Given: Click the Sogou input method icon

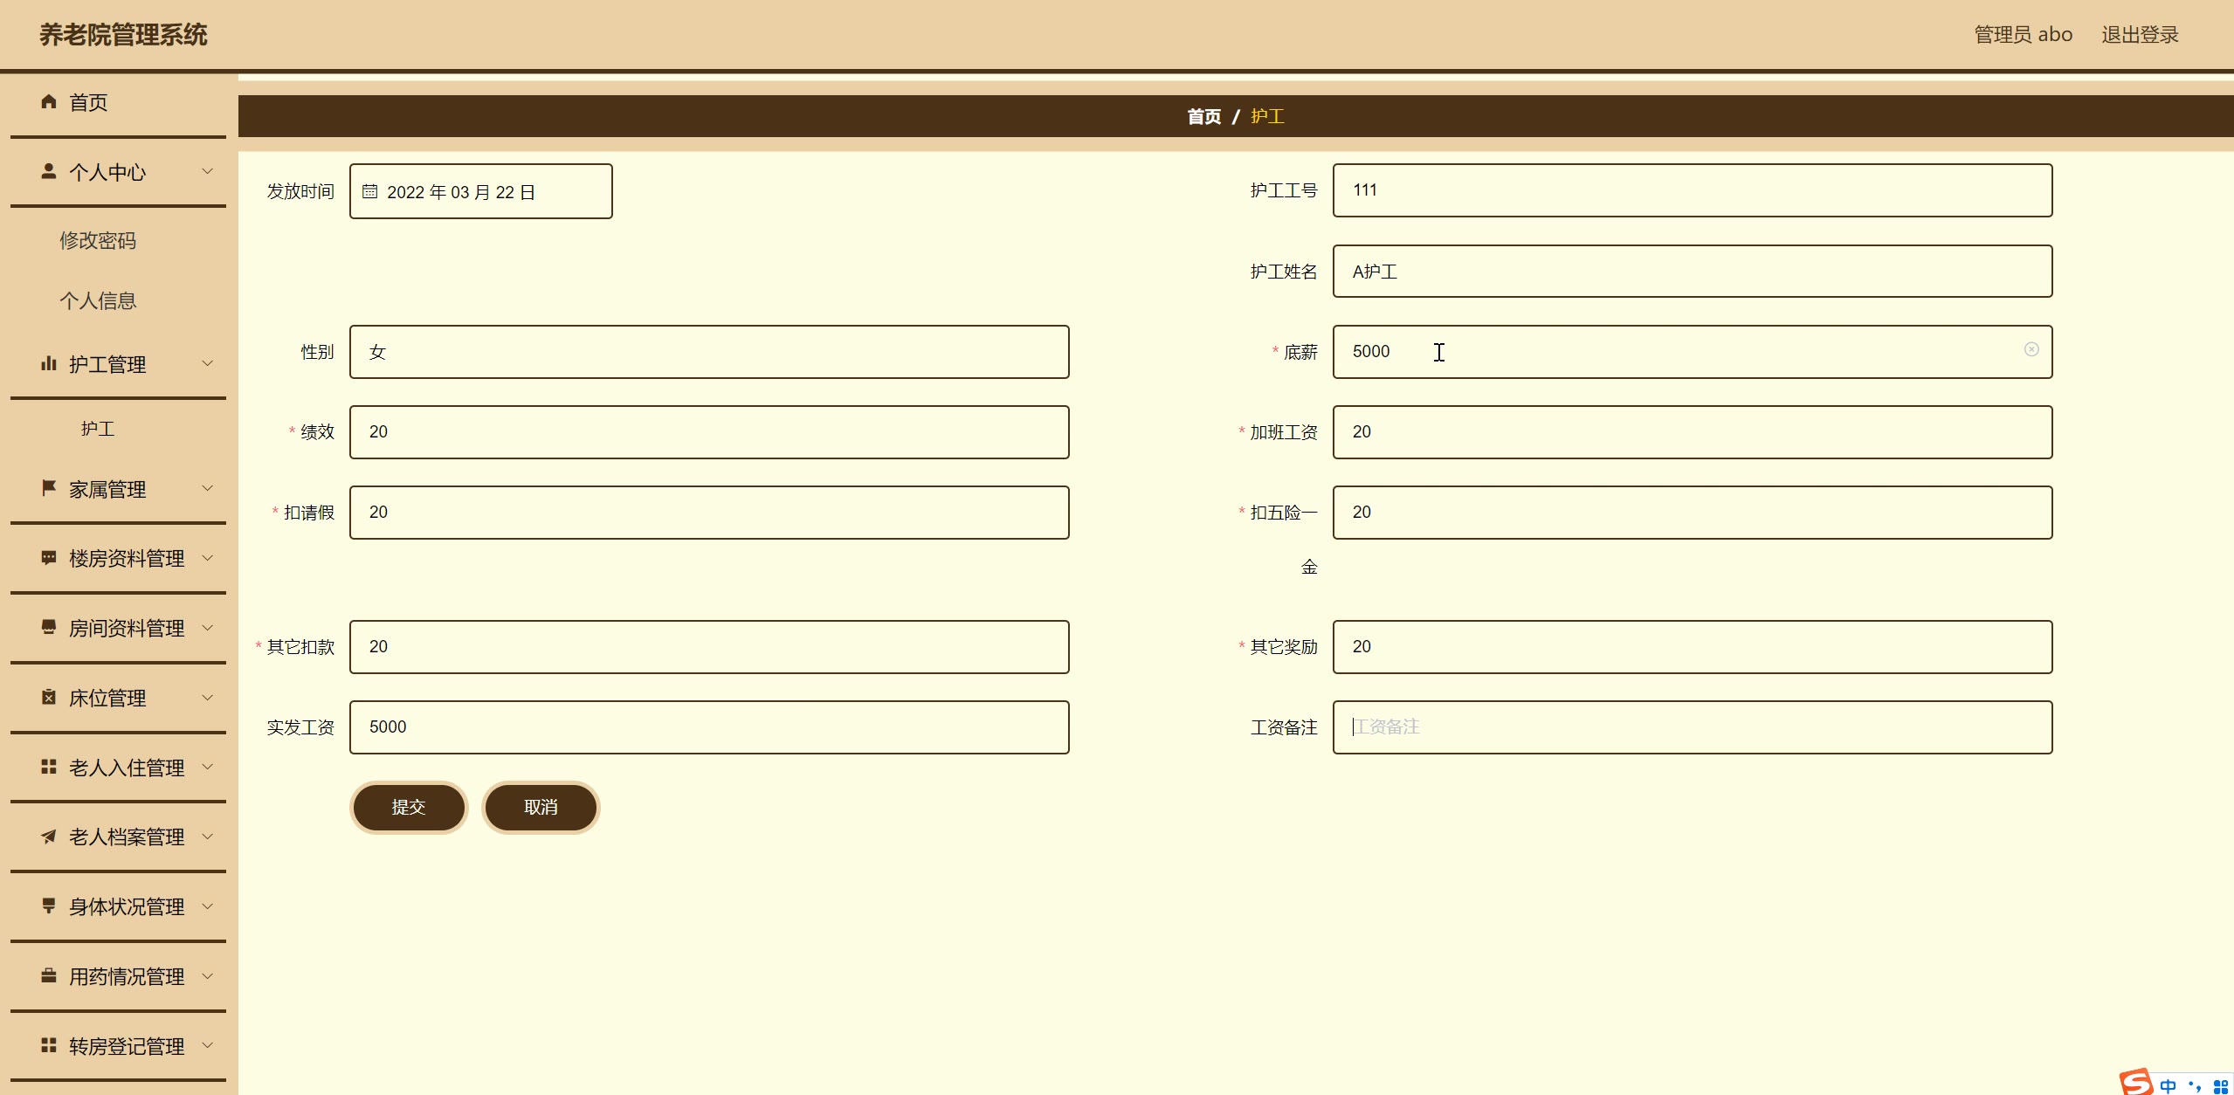Looking at the screenshot, I should [x=2136, y=1083].
